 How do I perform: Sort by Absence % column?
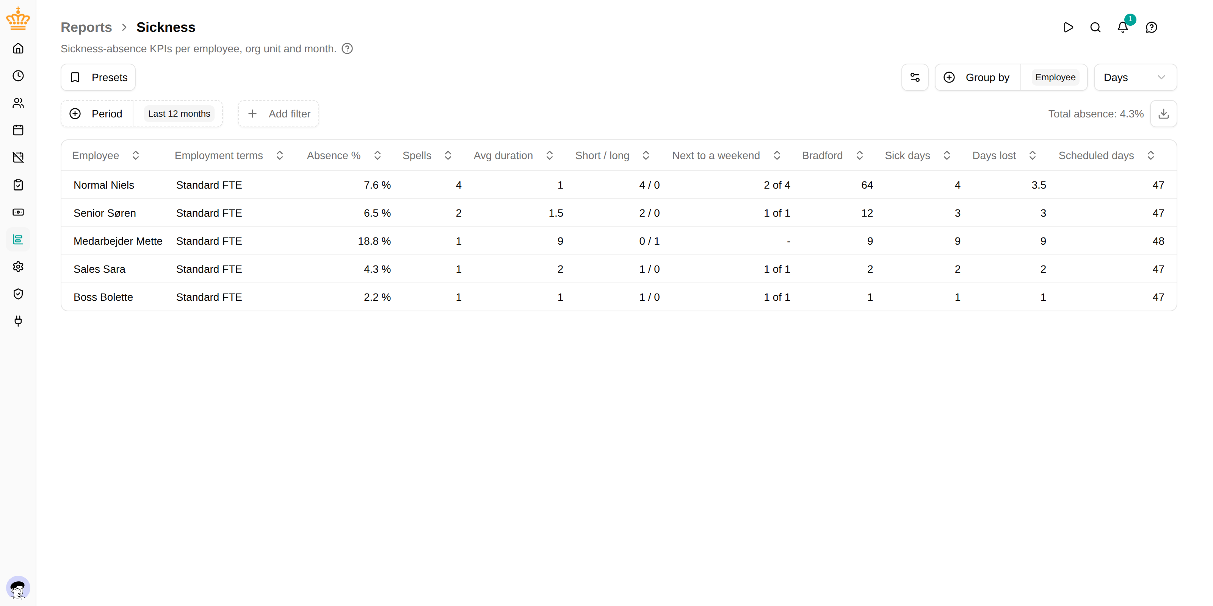coord(344,156)
